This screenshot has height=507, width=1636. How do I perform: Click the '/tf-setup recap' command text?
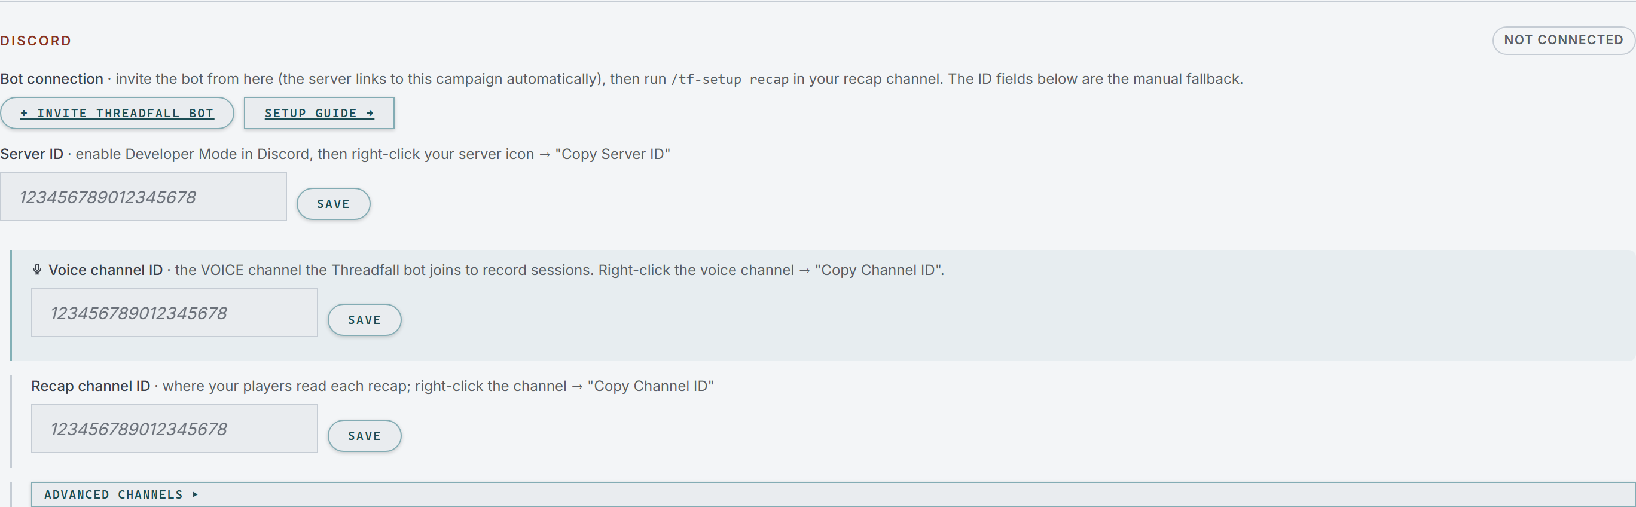pyautogui.click(x=730, y=80)
